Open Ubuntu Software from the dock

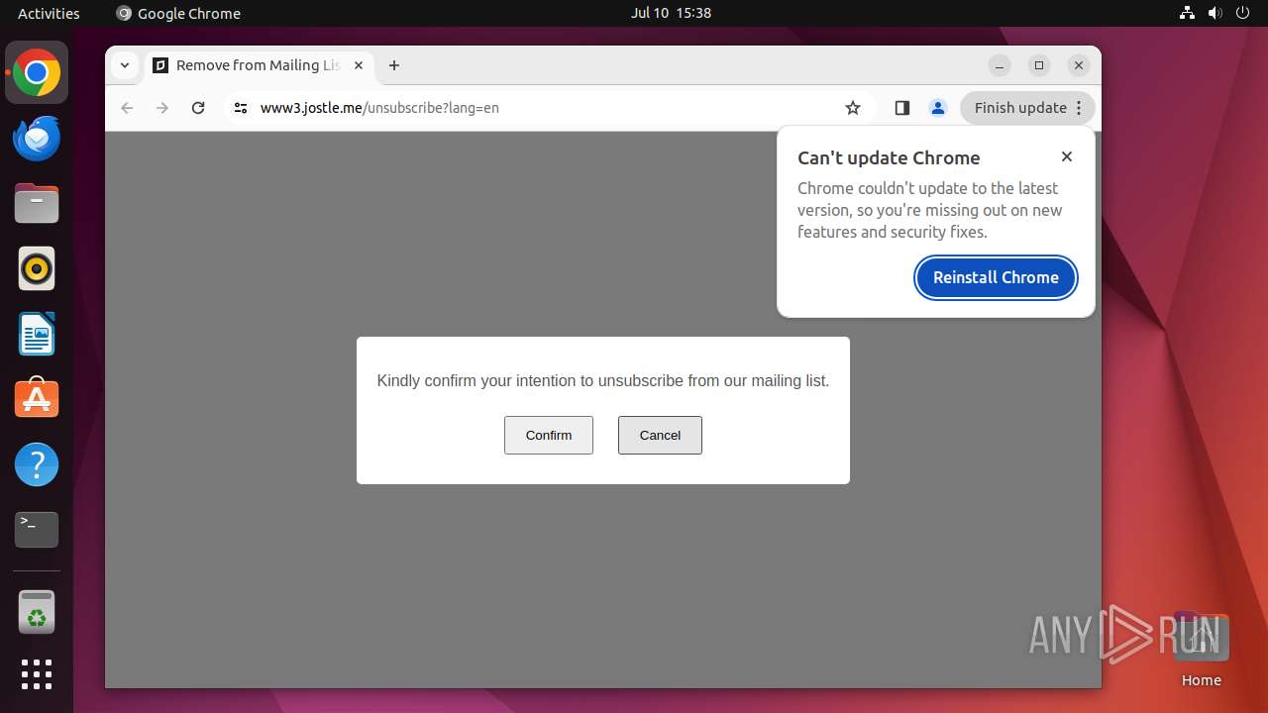click(37, 399)
